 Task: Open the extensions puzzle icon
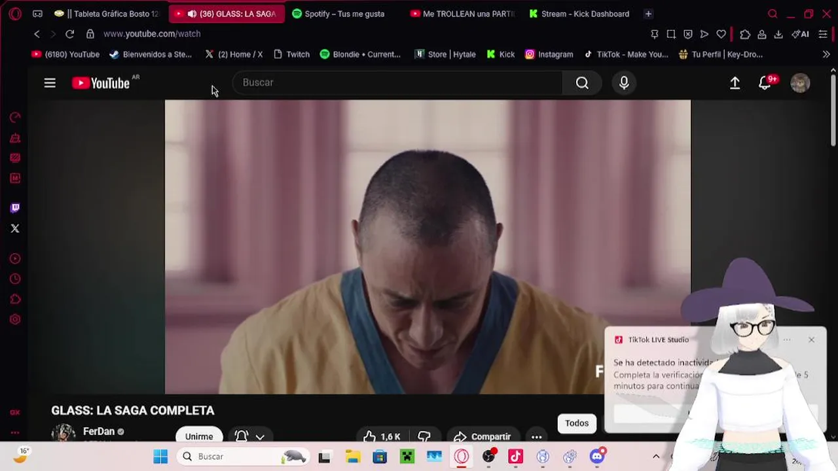pyautogui.click(x=745, y=34)
